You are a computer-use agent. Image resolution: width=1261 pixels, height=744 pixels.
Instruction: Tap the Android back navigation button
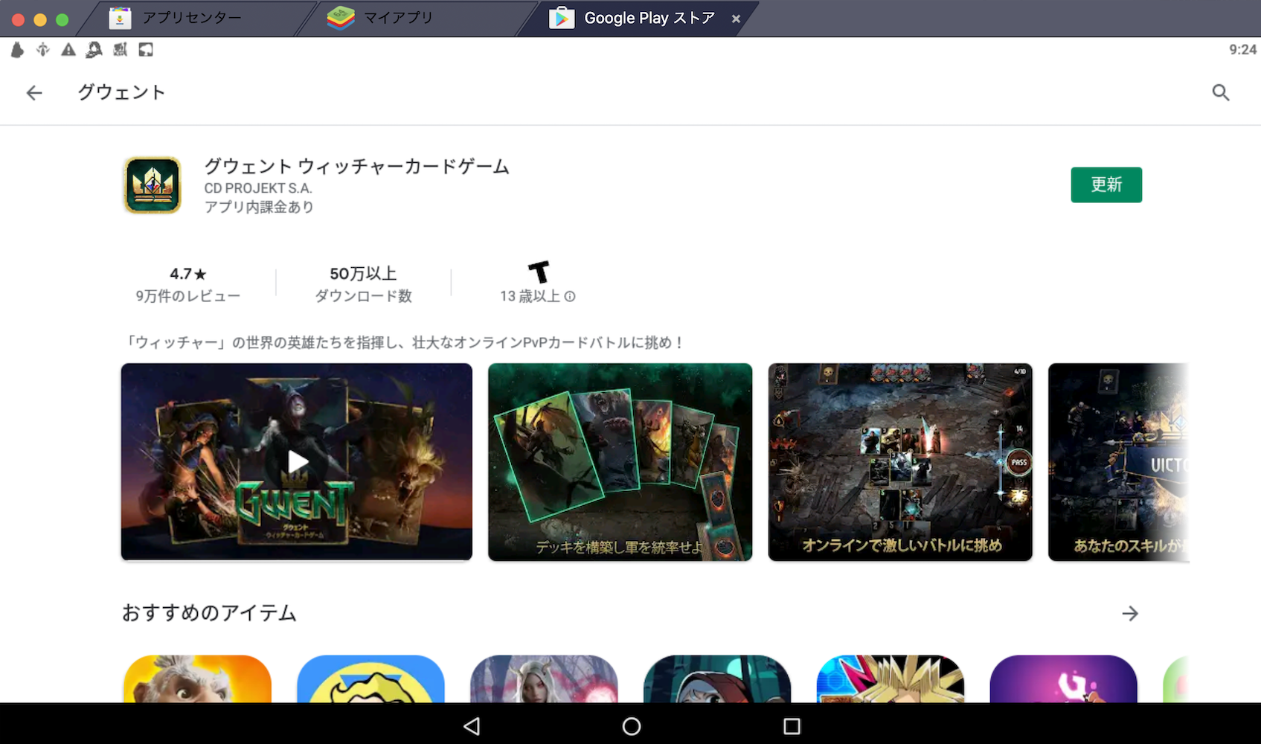472,726
